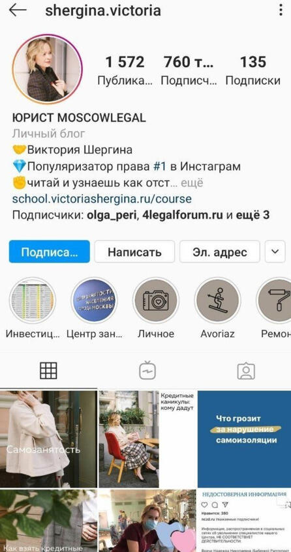The width and height of the screenshot is (291, 552).
Task: Expand the bio with ещё
Action: [192, 183]
